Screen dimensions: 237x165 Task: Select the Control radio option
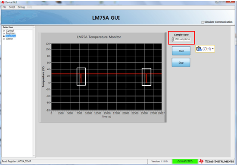coord(4,31)
